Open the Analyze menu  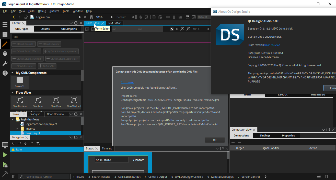[x=54, y=11]
